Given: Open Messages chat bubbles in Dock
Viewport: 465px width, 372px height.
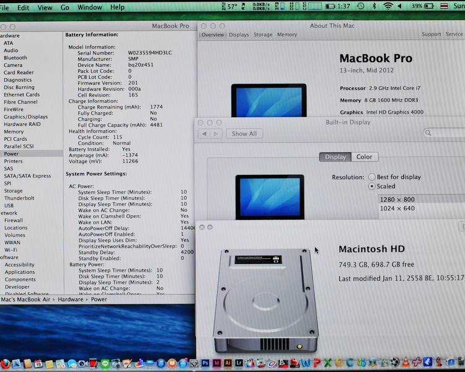Looking at the screenshot, I should pyautogui.click(x=72, y=364).
